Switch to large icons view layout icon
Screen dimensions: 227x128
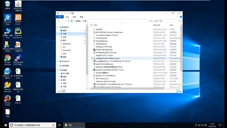click(181, 91)
